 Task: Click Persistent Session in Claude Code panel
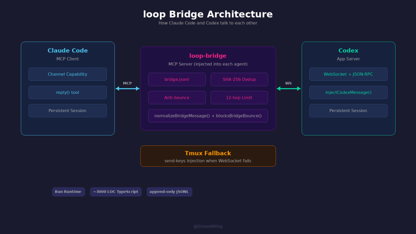pos(68,111)
